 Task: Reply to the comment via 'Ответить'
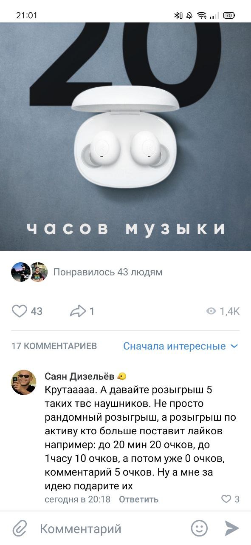138,499
